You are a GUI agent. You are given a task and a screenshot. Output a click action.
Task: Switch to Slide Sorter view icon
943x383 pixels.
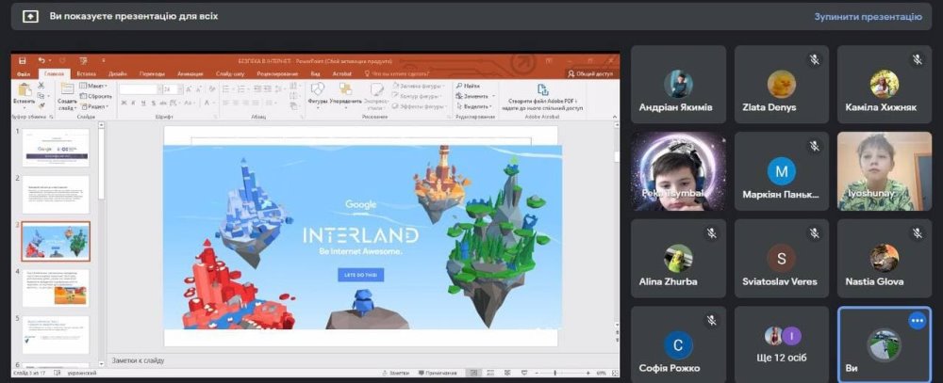coord(490,373)
